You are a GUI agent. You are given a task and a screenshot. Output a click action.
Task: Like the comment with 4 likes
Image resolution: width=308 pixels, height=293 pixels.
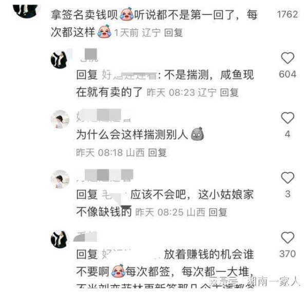[x=287, y=118]
